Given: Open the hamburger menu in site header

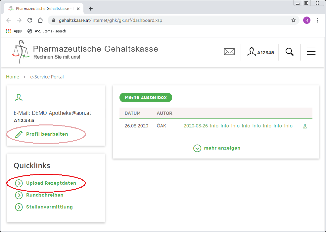Looking at the screenshot, I should [311, 51].
